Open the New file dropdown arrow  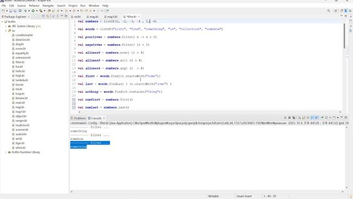7,11
